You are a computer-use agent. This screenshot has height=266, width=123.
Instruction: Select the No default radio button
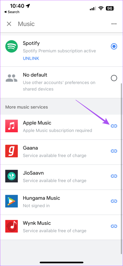[114, 78]
